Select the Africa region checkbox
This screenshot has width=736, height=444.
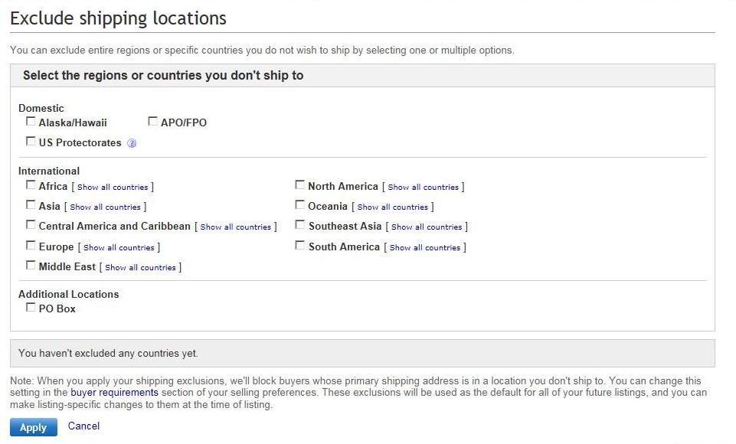tap(31, 185)
